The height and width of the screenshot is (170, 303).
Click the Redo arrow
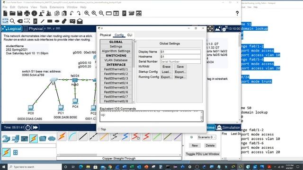(x=79, y=13)
